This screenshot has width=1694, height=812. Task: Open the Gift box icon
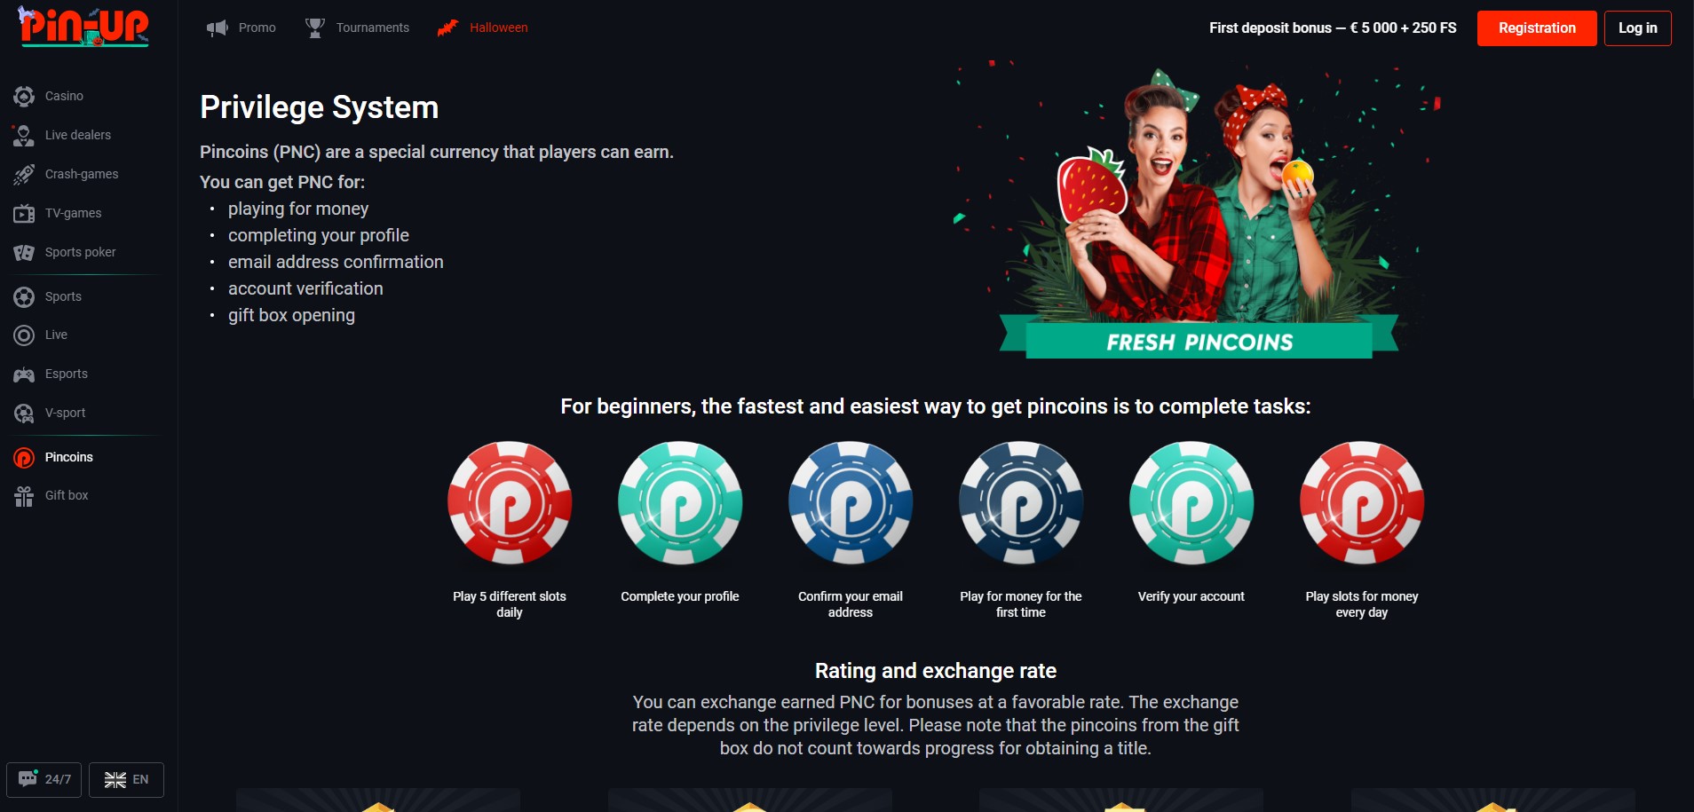pos(24,495)
